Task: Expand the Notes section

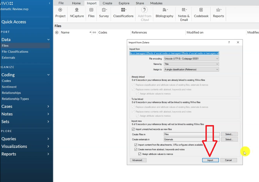Action: [x=48, y=114]
